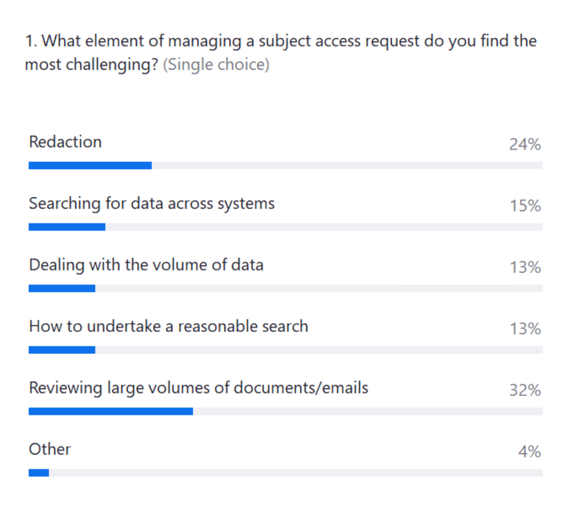
Task: Click the 32% result value
Action: (525, 390)
